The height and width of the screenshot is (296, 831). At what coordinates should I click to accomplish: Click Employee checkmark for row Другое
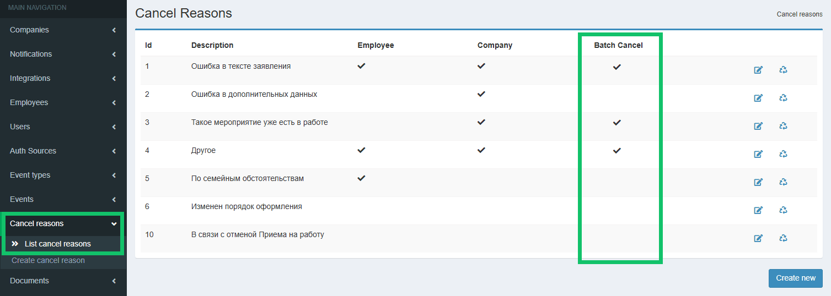[361, 150]
